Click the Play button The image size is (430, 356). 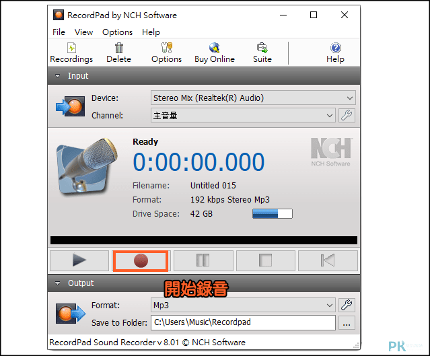pyautogui.click(x=79, y=260)
